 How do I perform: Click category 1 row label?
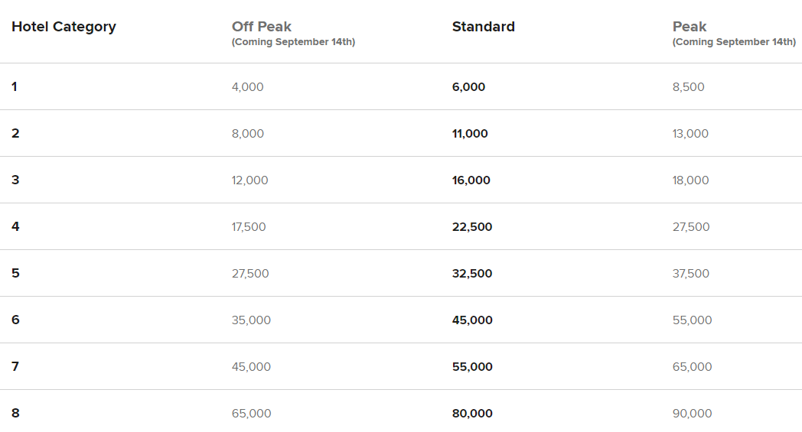(15, 87)
